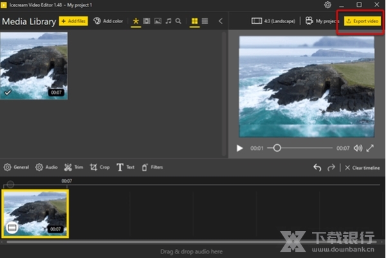Click the timeline playhead marker
The width and height of the screenshot is (386, 258).
tap(10, 184)
